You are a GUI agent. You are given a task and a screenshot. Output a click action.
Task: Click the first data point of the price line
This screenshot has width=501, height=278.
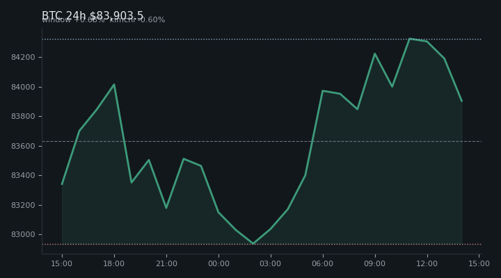tap(62, 184)
